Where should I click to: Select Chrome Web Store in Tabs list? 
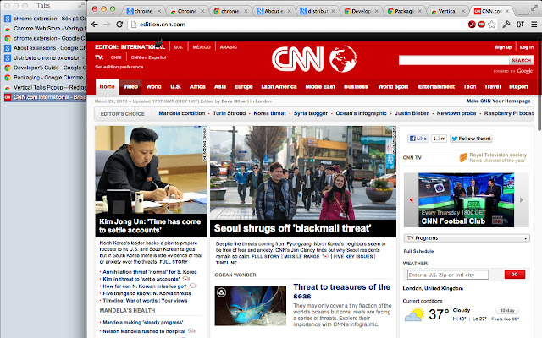[51, 28]
